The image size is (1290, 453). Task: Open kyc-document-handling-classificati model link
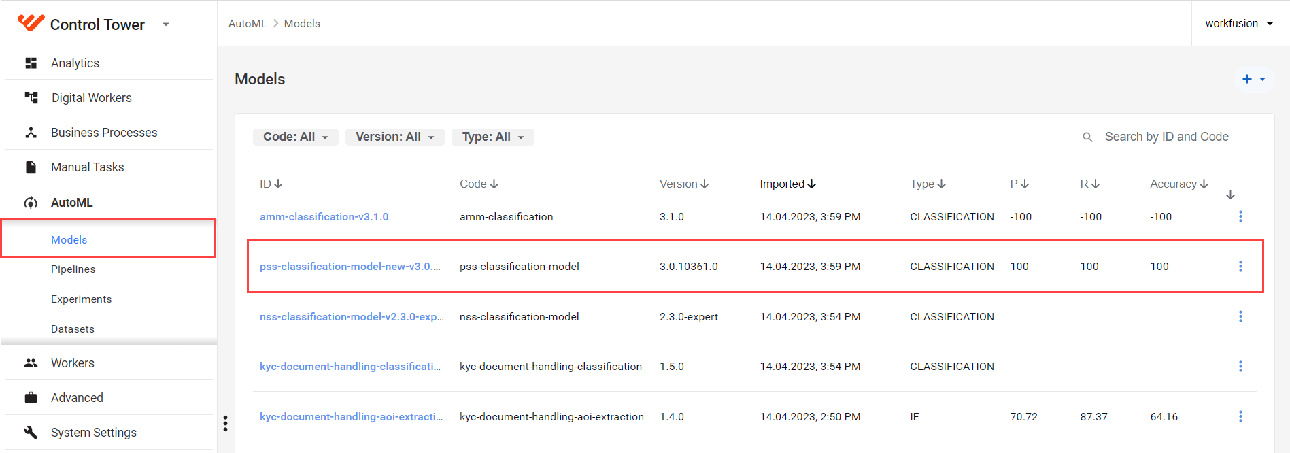(350, 367)
